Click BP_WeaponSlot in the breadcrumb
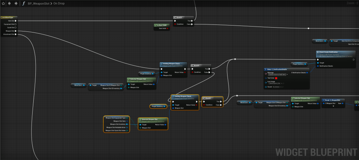 [39, 3]
